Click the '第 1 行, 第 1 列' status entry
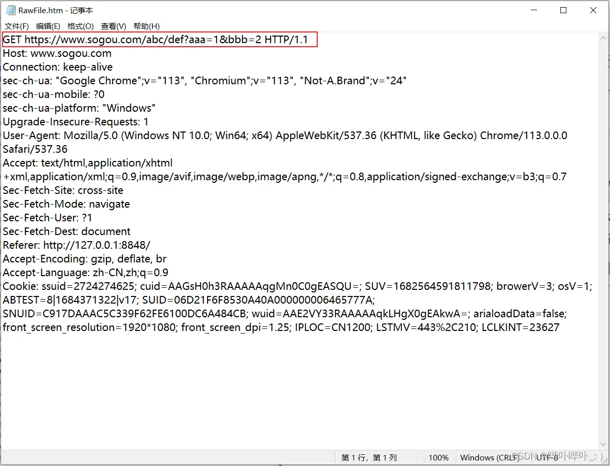Image resolution: width=610 pixels, height=466 pixels. [x=369, y=457]
